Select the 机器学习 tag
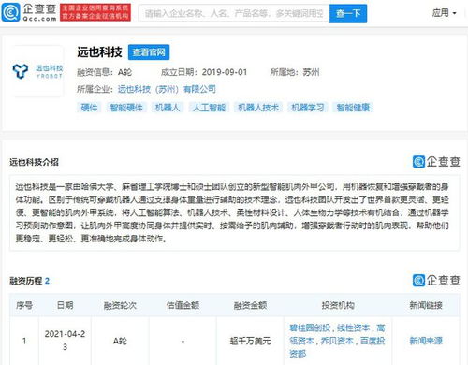468x365 pixels. point(307,108)
